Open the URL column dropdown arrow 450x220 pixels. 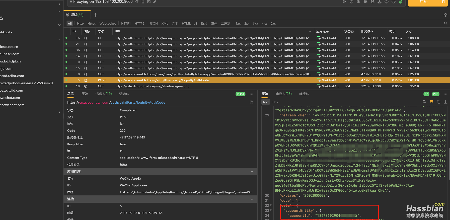coord(310,31)
